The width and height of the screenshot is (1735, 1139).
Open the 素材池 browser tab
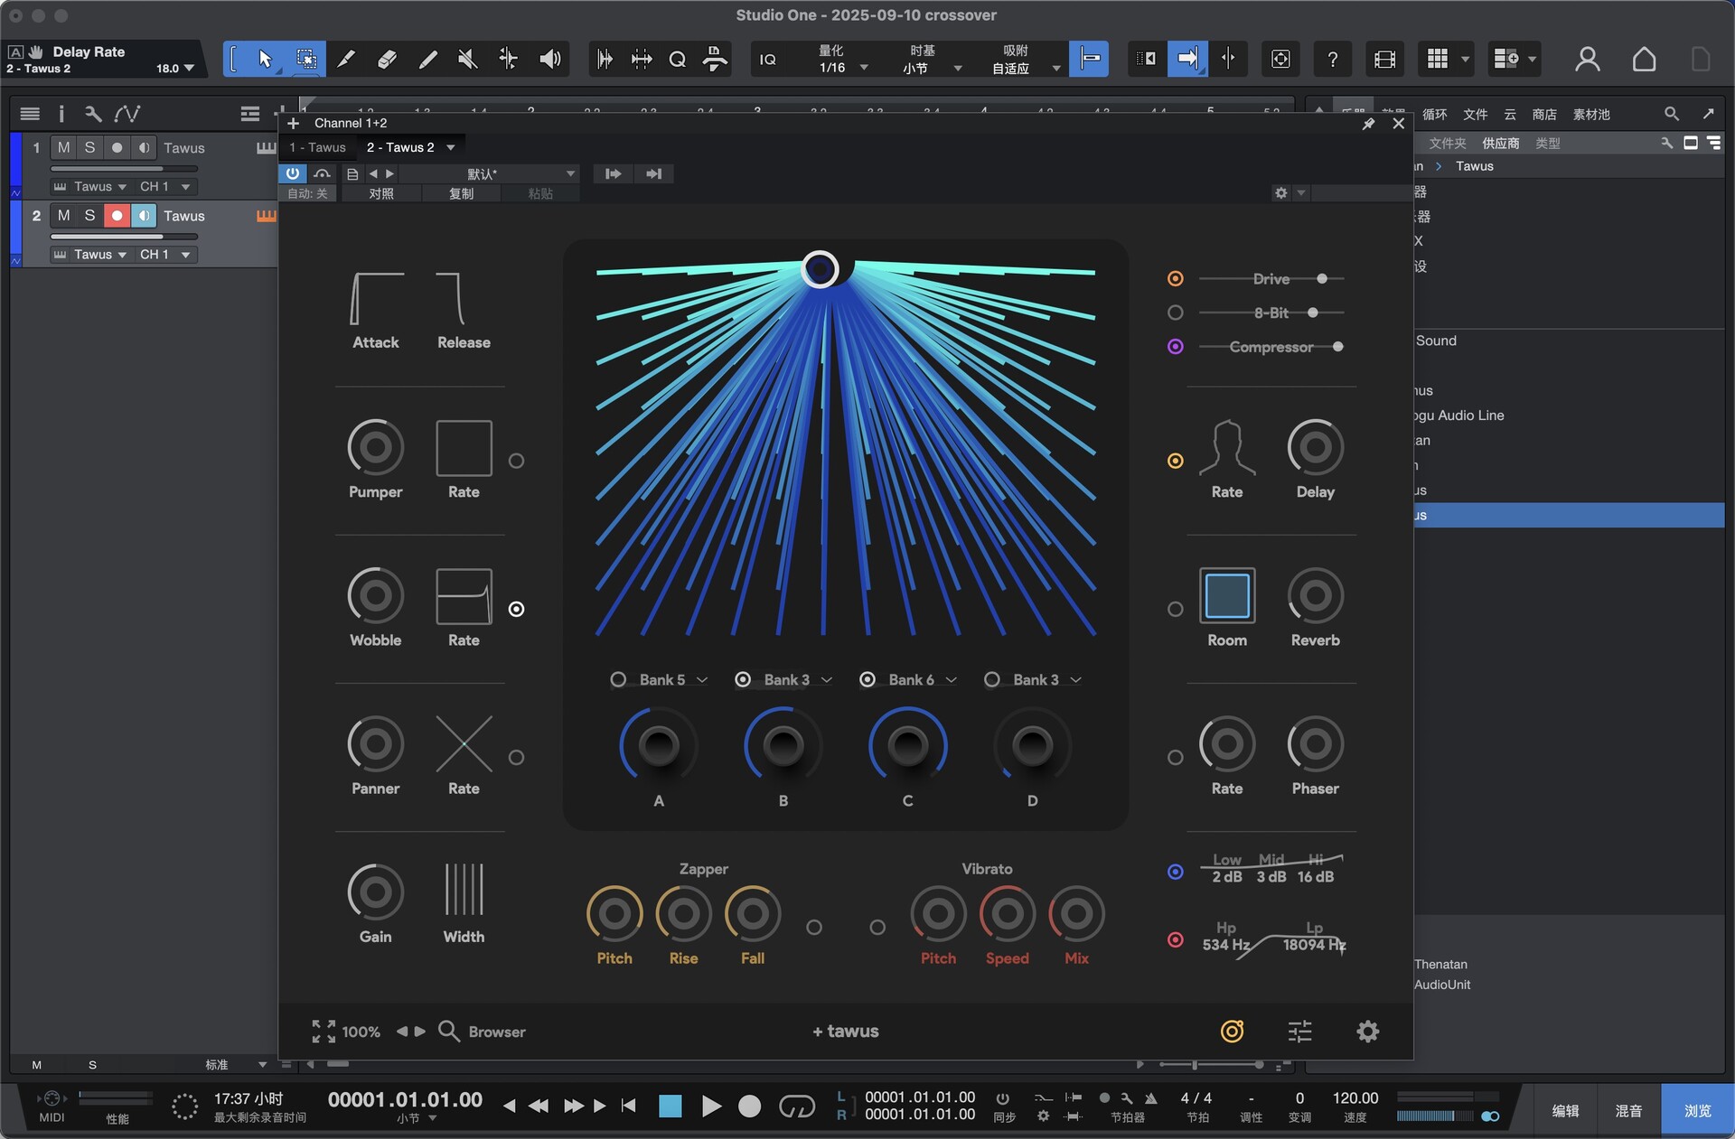(x=1591, y=115)
